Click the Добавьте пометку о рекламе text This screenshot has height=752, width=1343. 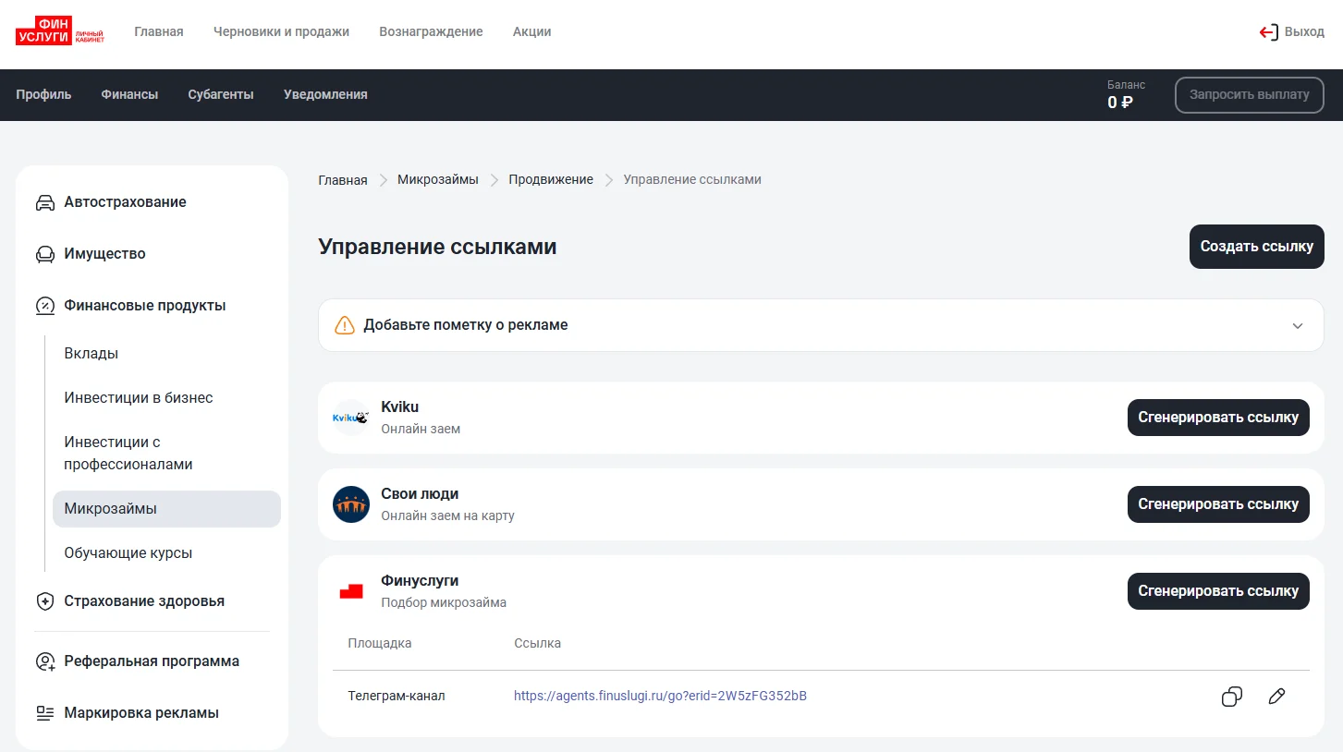tap(466, 325)
